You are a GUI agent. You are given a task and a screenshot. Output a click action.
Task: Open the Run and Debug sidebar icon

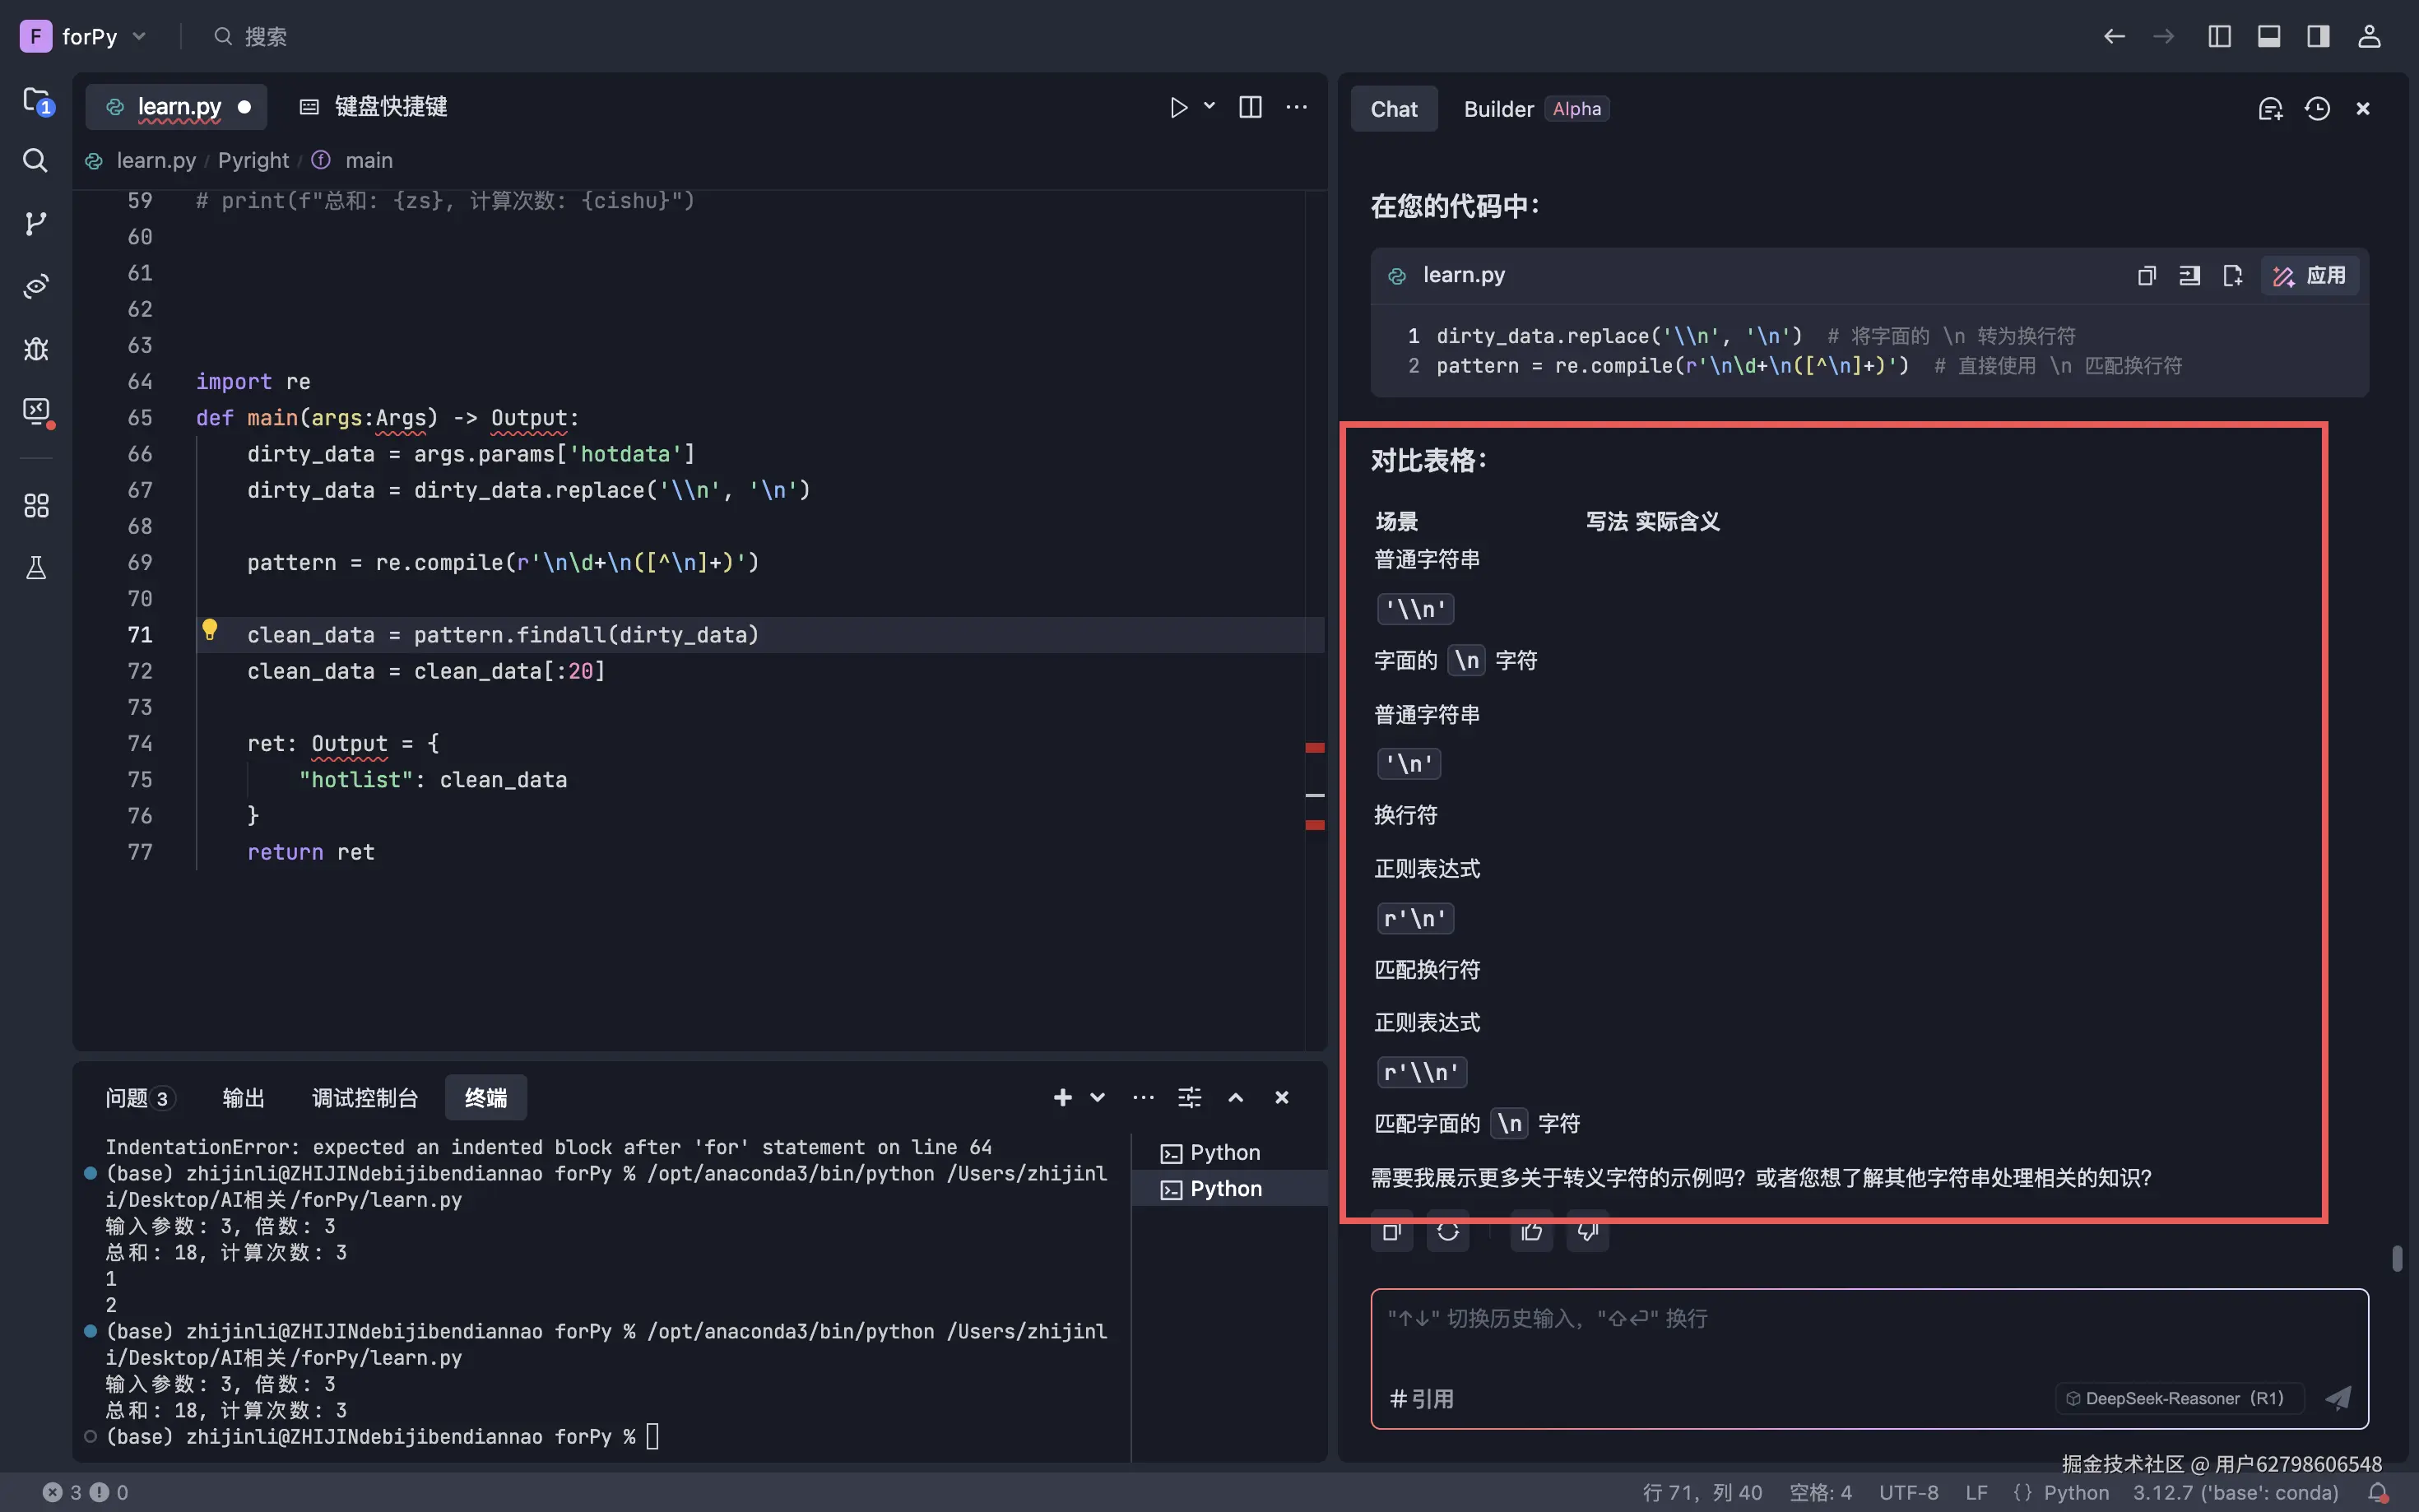pyautogui.click(x=36, y=349)
